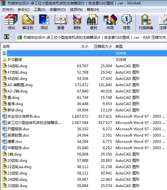Click the packed size 2,701 value
Viewport: 167px width, 190px height.
107,135
